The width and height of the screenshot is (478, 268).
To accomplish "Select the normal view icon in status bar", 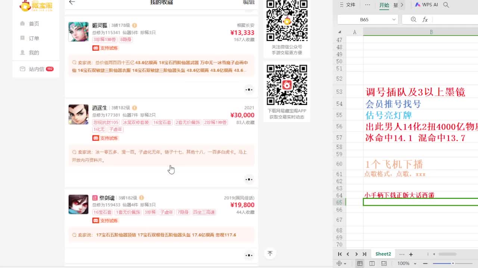I will 360,263.
